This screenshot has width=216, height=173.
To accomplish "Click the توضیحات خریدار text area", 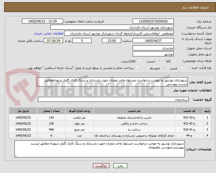I will click(100, 149).
